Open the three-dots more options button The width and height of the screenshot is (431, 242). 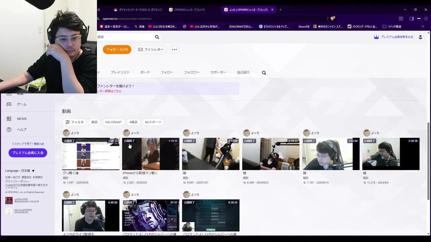tap(174, 49)
